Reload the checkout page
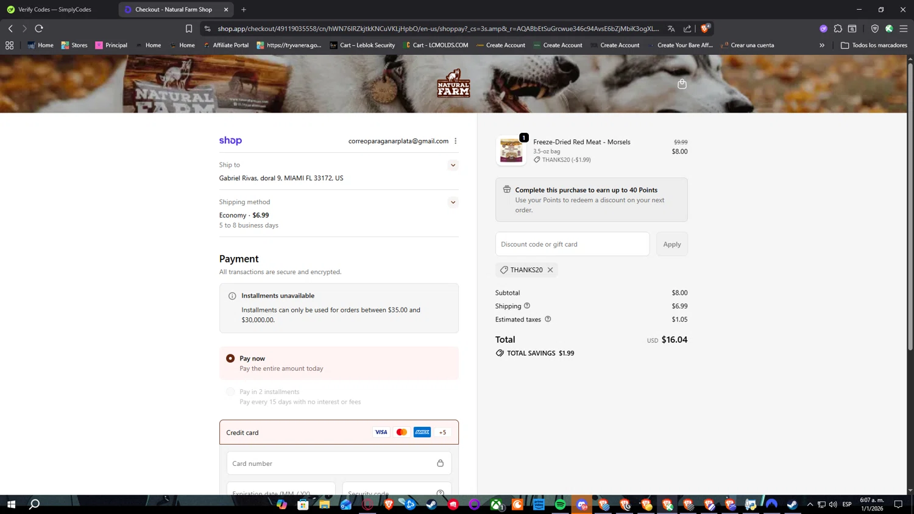The height and width of the screenshot is (514, 914). 39,29
